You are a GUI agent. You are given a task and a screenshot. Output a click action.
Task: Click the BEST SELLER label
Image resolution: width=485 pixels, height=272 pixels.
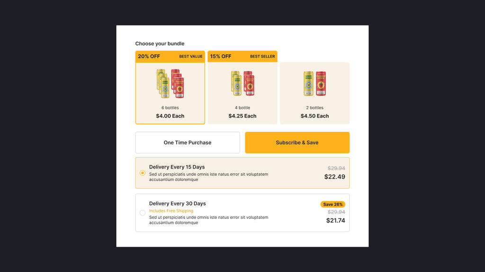262,57
